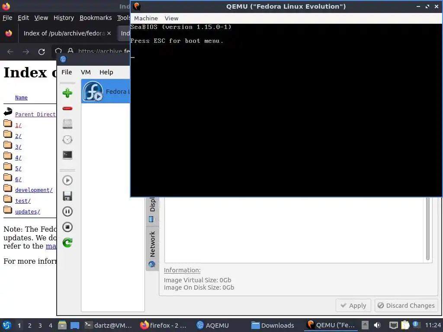Add a new VM using green plus icon
The image size is (443, 332).
tap(67, 93)
